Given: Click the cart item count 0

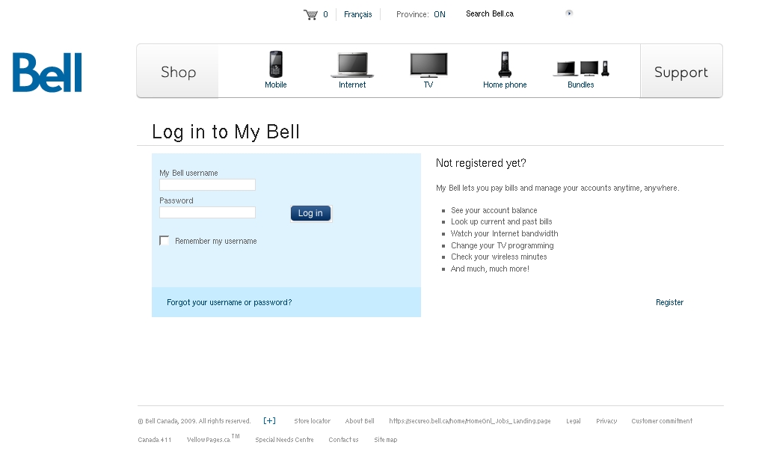Looking at the screenshot, I should [325, 14].
